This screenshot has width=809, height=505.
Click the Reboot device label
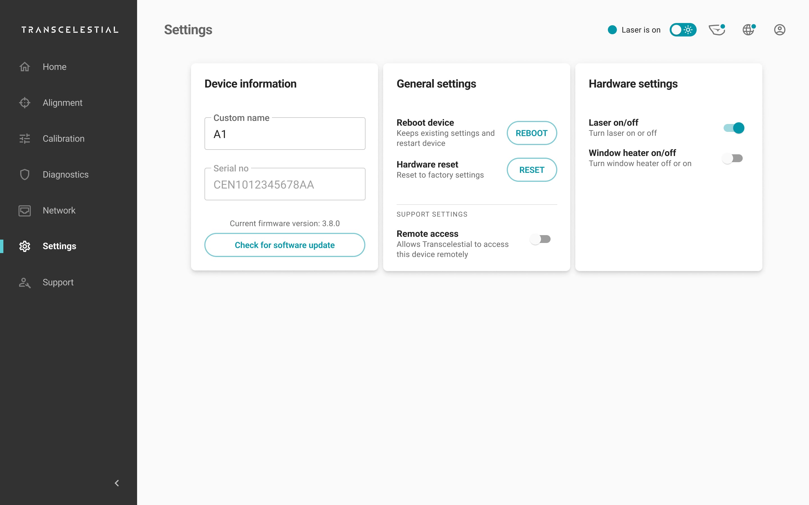(x=425, y=123)
